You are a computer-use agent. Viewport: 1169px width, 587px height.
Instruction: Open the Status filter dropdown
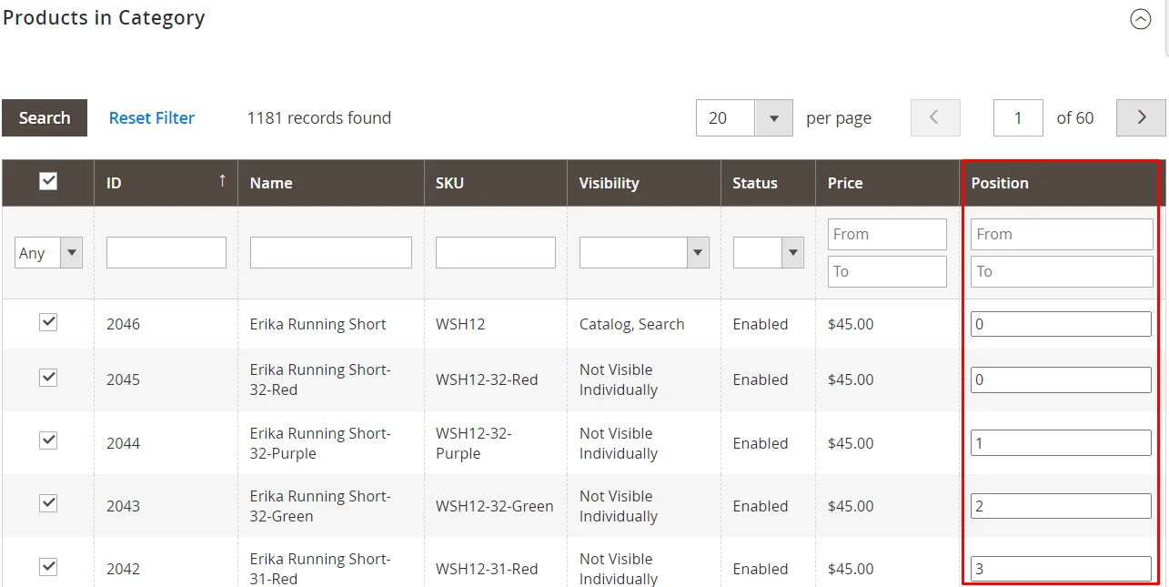[x=791, y=252]
